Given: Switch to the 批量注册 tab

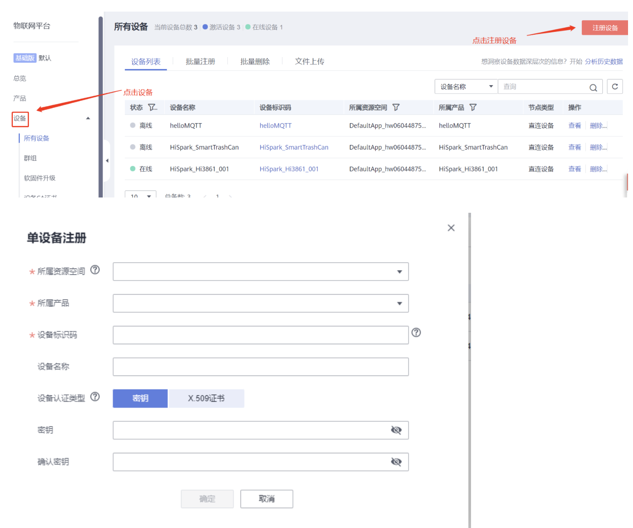Looking at the screenshot, I should coord(200,62).
